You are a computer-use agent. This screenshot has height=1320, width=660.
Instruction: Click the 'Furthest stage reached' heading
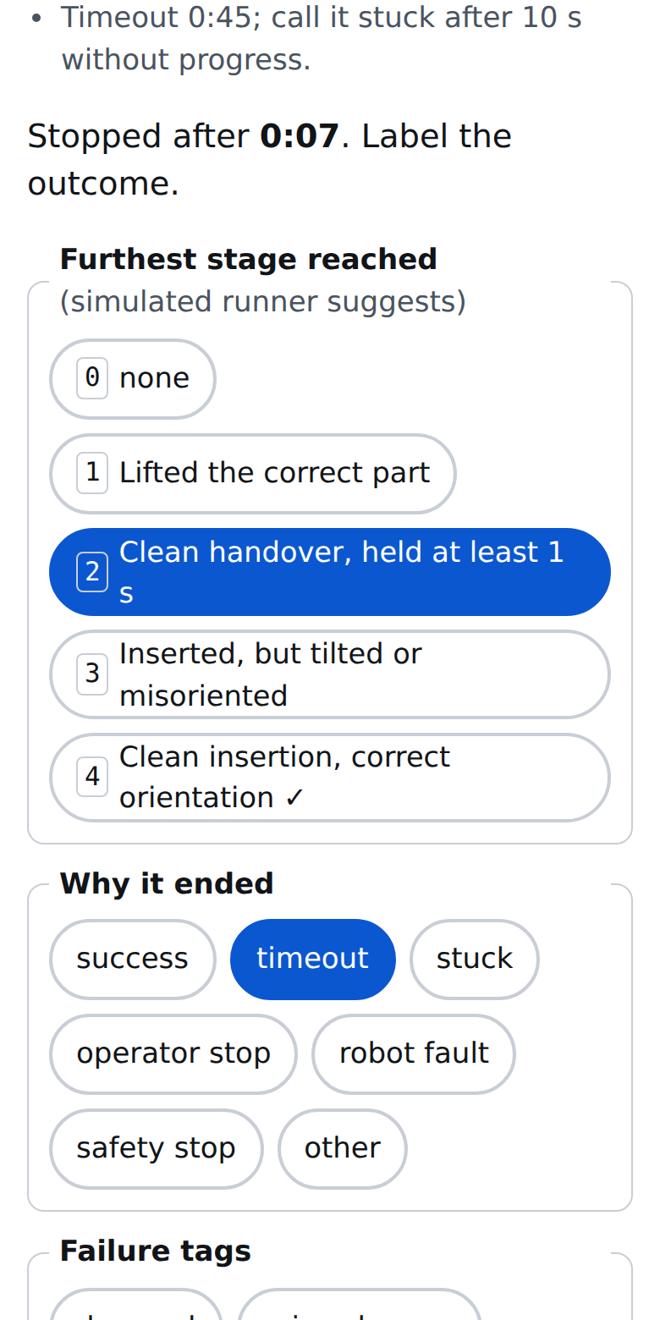(249, 259)
